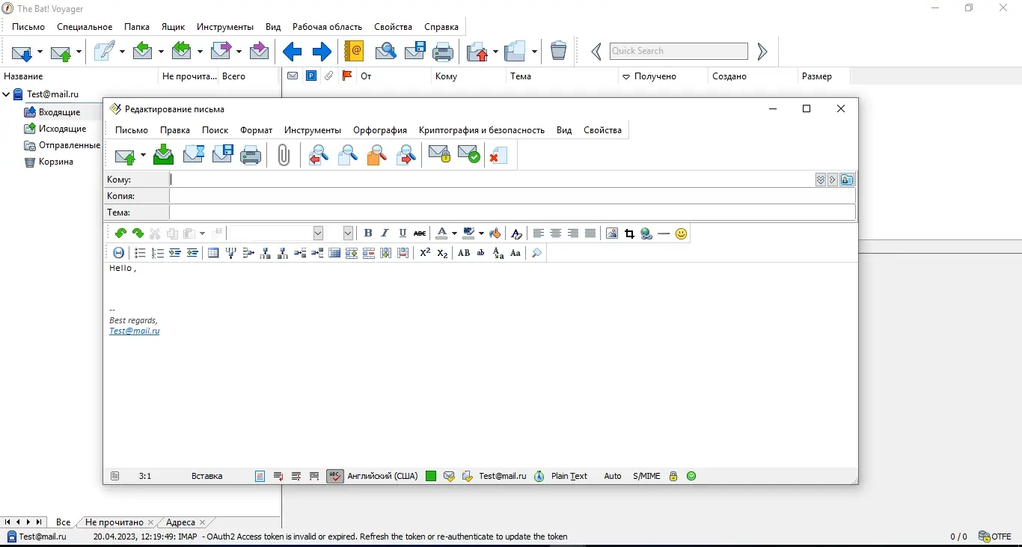Click the undo green arrow icon

(x=120, y=233)
